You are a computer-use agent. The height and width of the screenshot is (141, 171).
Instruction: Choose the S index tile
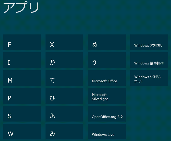22,114
